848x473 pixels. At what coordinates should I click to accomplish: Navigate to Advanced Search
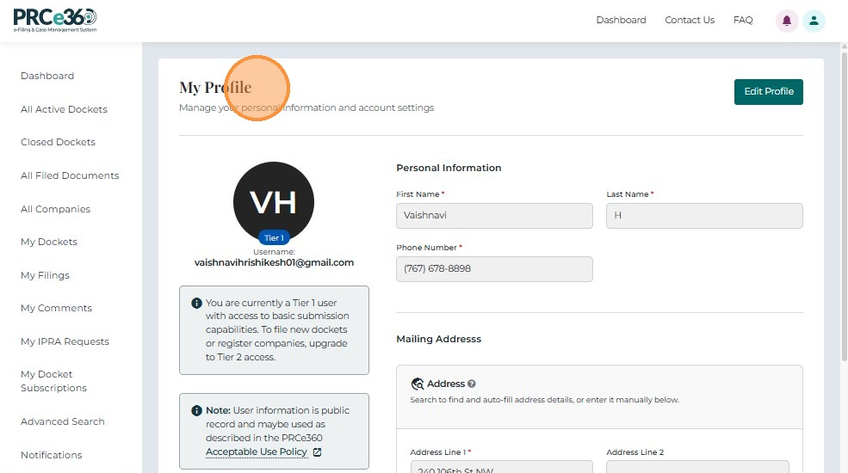[x=62, y=421]
